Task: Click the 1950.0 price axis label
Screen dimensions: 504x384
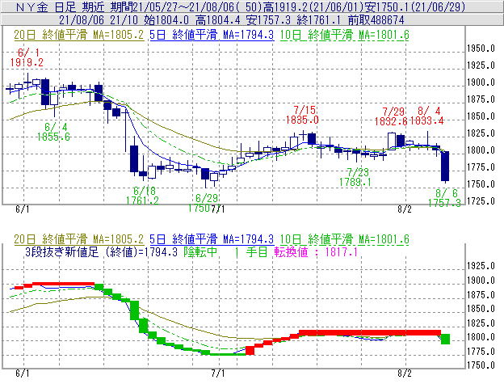Action: point(481,49)
